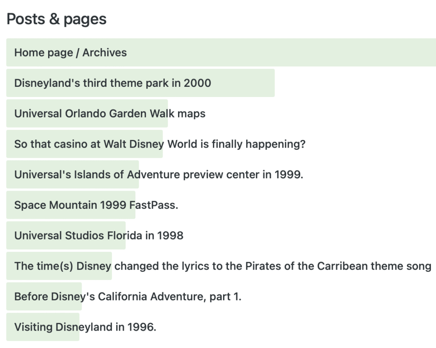Open Space Mountain 1999 FastPass post
This screenshot has height=348, width=436.
click(96, 205)
